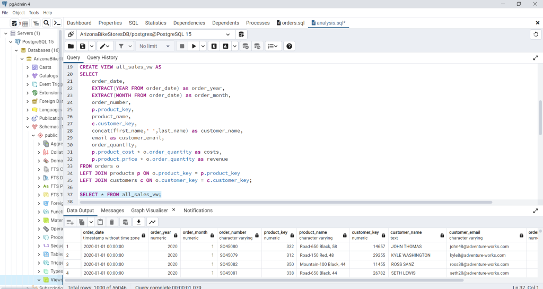Screen dimensions: 543x289
Task: Switch to the orders.sql tab
Action: tap(290, 23)
